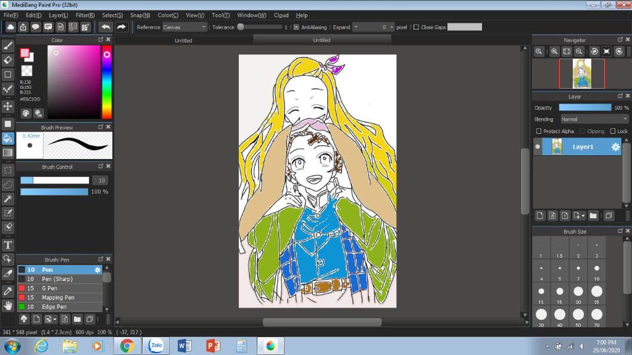632x355 pixels.
Task: Click the fit-to-window icon in Navigator
Action: pyautogui.click(x=567, y=52)
